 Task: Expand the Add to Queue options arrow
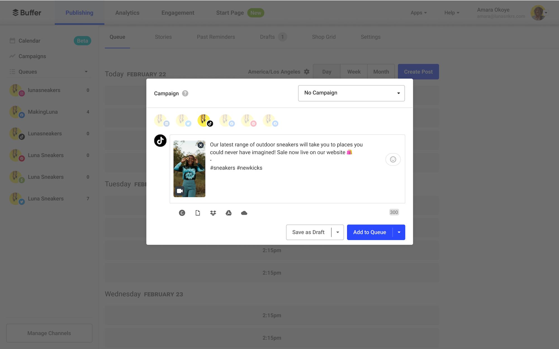click(x=398, y=232)
